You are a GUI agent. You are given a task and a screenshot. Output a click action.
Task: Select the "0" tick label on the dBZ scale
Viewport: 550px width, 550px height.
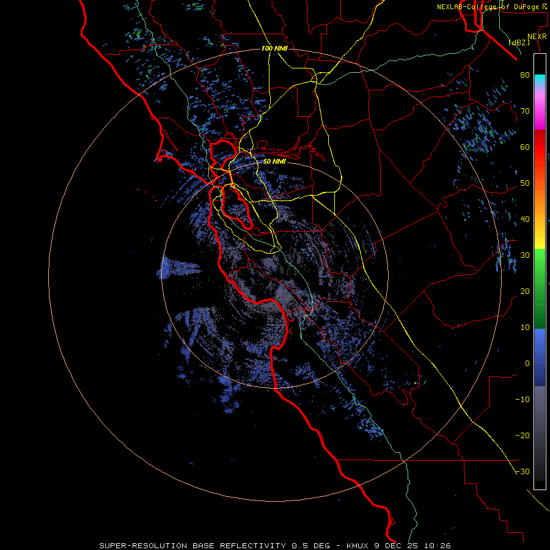click(x=527, y=364)
